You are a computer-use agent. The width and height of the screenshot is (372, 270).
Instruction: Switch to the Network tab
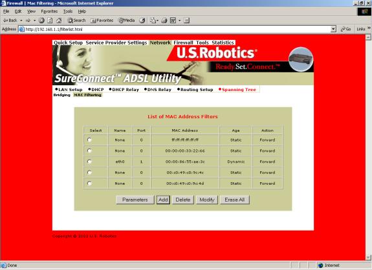point(160,43)
